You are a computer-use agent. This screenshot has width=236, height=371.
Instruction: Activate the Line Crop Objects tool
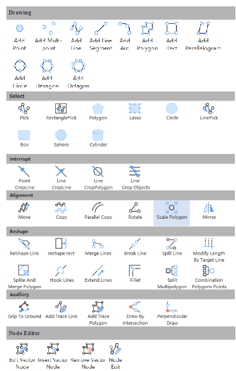point(136,178)
